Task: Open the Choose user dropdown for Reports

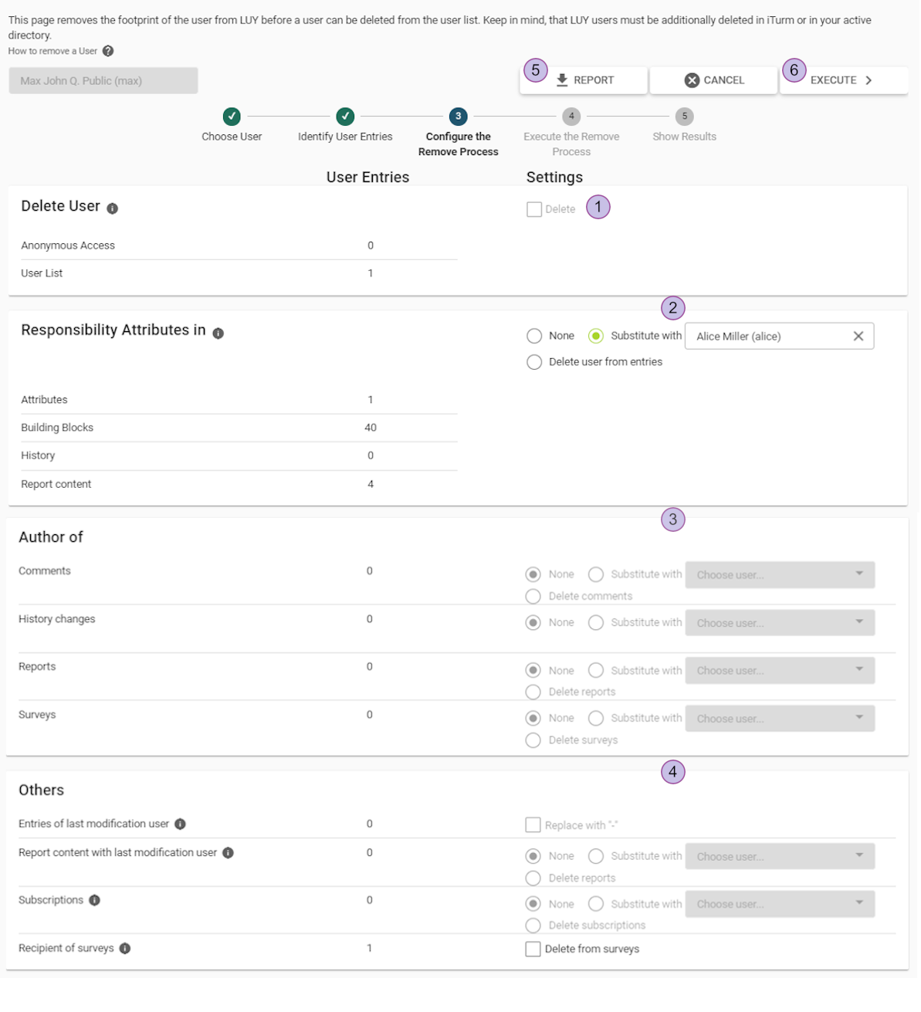Action: click(x=780, y=670)
